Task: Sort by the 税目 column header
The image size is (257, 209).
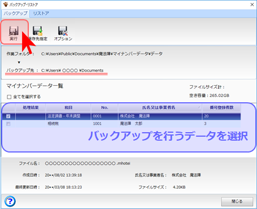Action: pos(68,107)
